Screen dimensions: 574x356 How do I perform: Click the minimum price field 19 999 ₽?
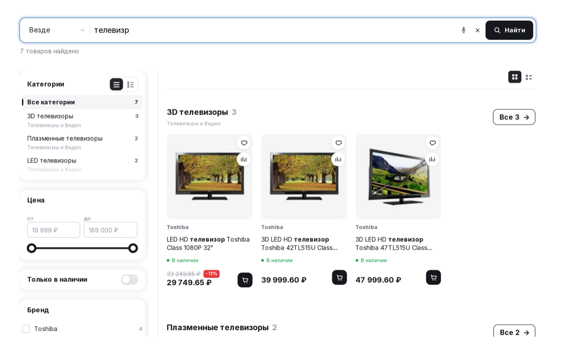click(54, 230)
